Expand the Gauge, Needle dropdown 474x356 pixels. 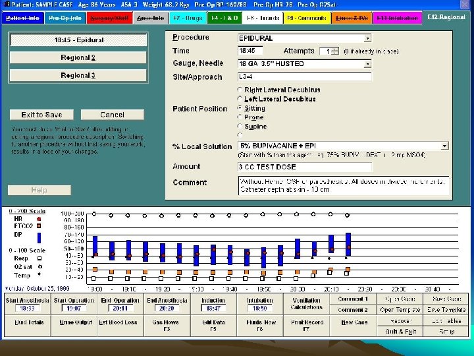367,64
